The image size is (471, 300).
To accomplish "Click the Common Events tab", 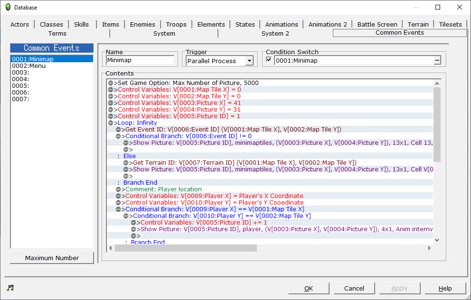I will (399, 33).
